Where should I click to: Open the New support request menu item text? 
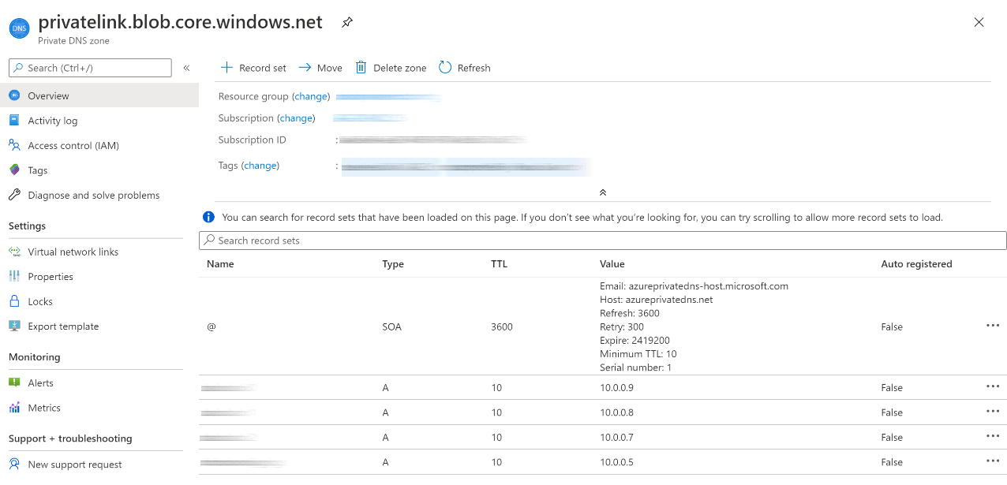pyautogui.click(x=75, y=464)
